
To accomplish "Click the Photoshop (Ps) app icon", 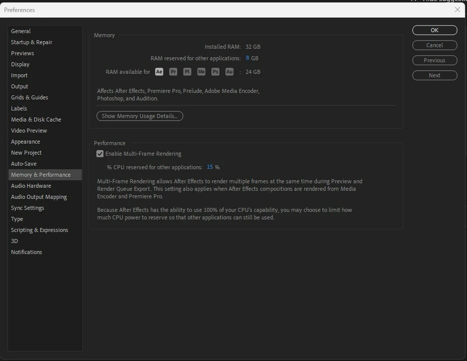I will click(215, 72).
